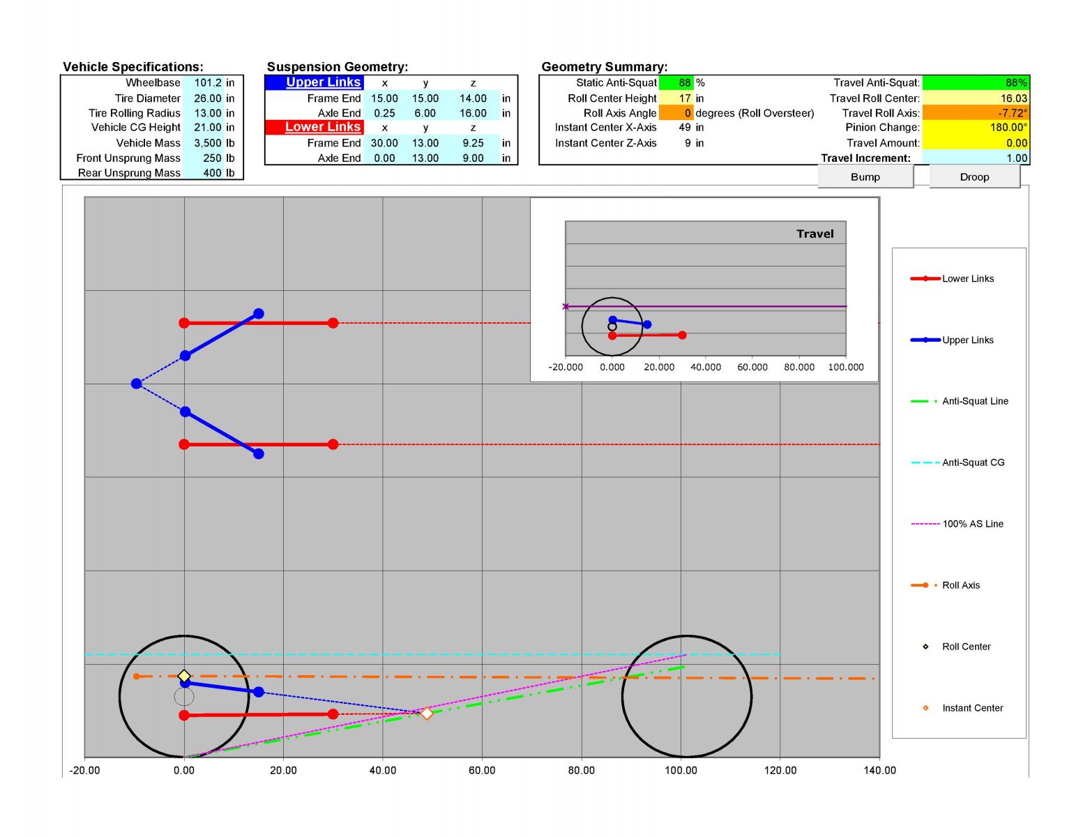Screen dimensions: 1083x837
Task: Select the Vehicle CG Height value cell
Action: click(204, 127)
